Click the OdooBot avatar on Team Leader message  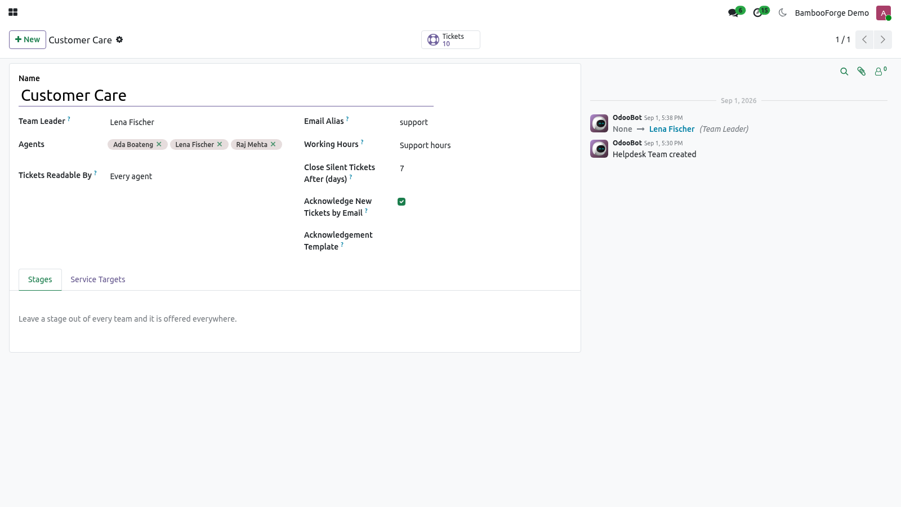599,123
